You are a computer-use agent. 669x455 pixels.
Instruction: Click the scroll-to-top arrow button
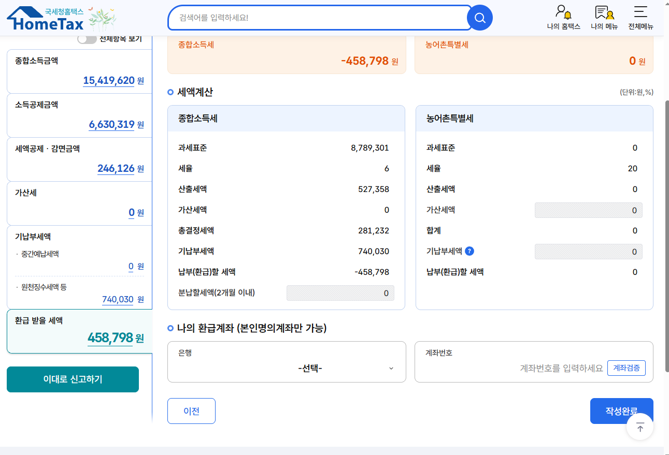click(x=640, y=427)
